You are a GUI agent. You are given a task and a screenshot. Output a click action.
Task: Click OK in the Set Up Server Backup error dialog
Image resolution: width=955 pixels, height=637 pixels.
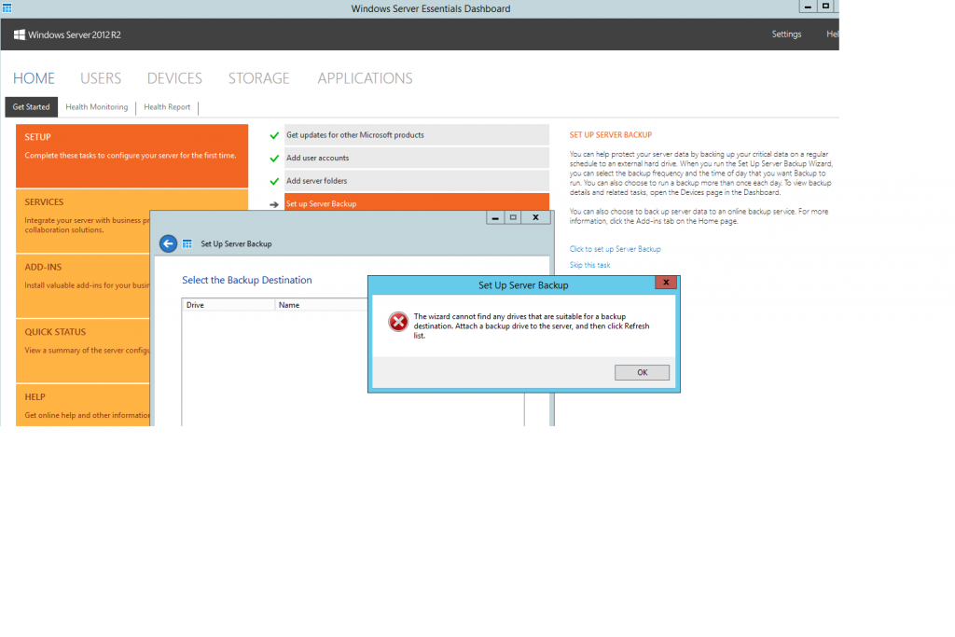point(642,372)
